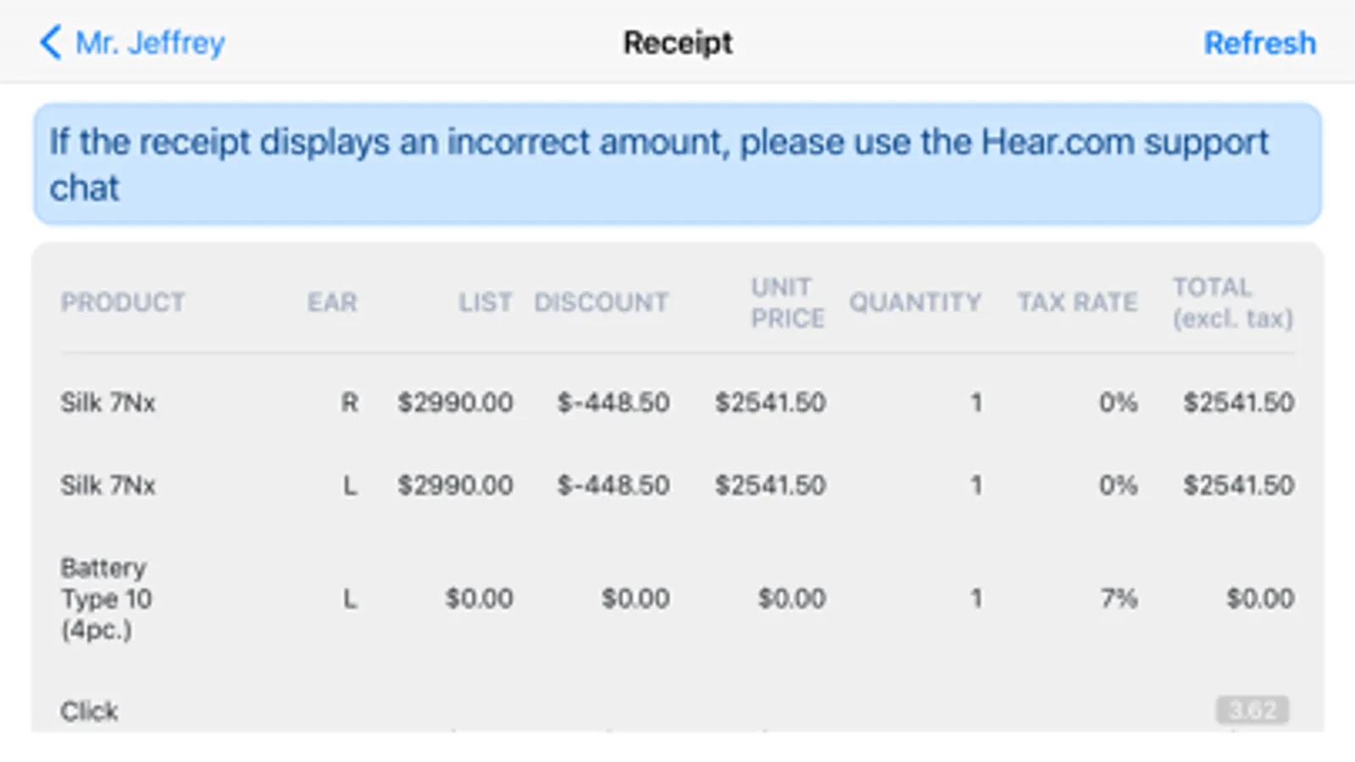Select the UNIT PRICE column header
1355x762 pixels.
point(787,302)
